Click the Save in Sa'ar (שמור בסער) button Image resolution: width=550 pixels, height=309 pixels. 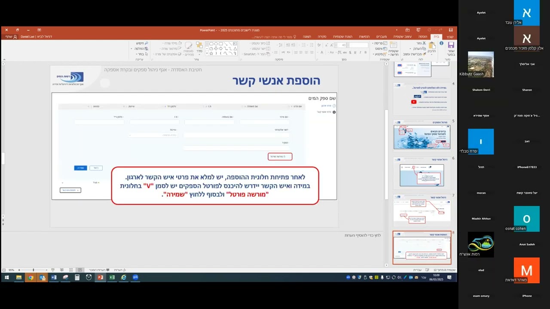[451, 48]
